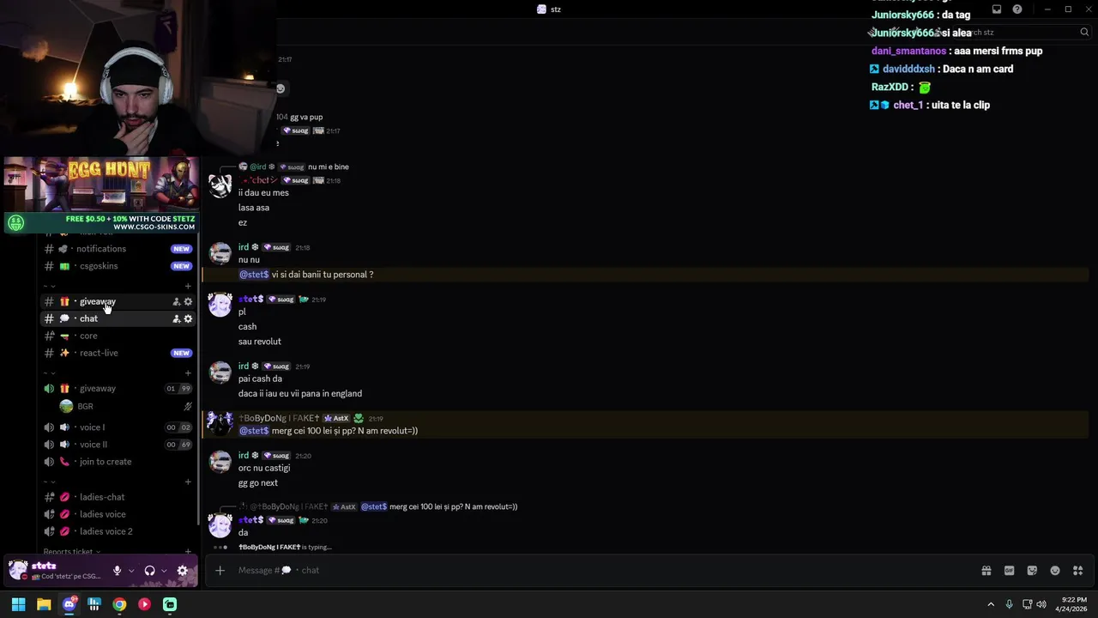Viewport: 1098px width, 618px height.
Task: Open the GIF picker
Action: [x=1010, y=571]
